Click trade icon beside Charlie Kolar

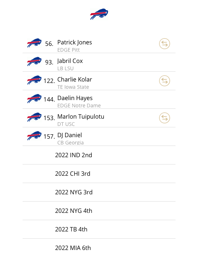[164, 81]
